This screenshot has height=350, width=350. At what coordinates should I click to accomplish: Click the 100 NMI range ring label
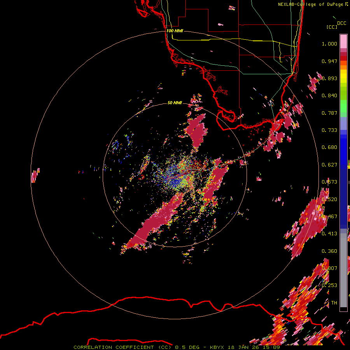[175, 31]
